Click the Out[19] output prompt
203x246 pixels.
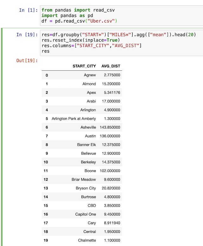click(x=27, y=61)
